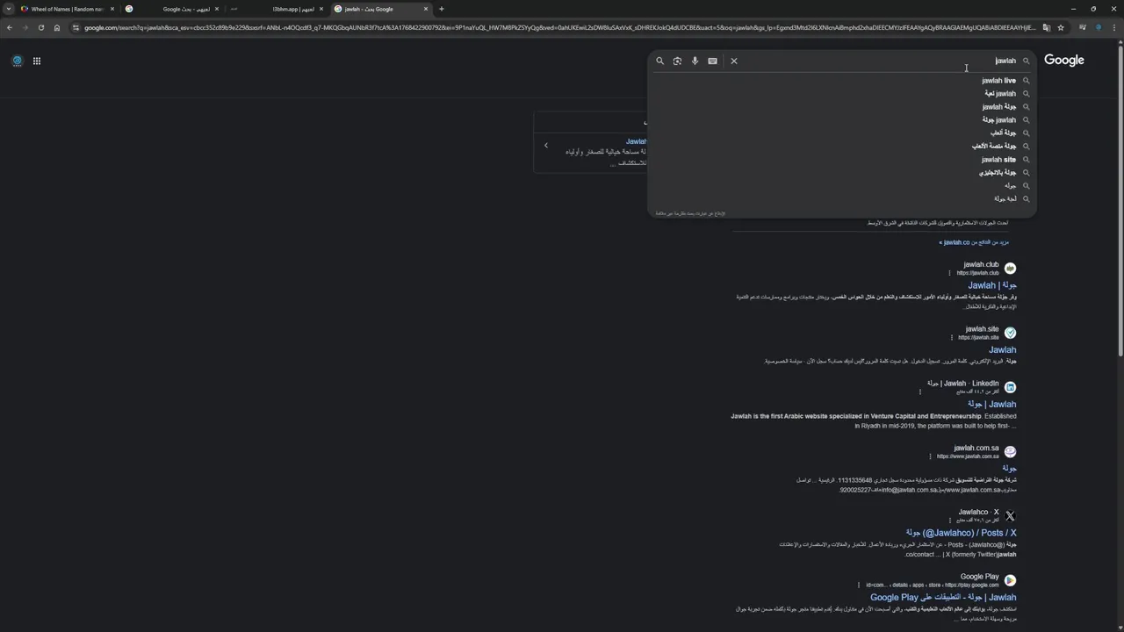Click the browser address bar URL

click(560, 27)
